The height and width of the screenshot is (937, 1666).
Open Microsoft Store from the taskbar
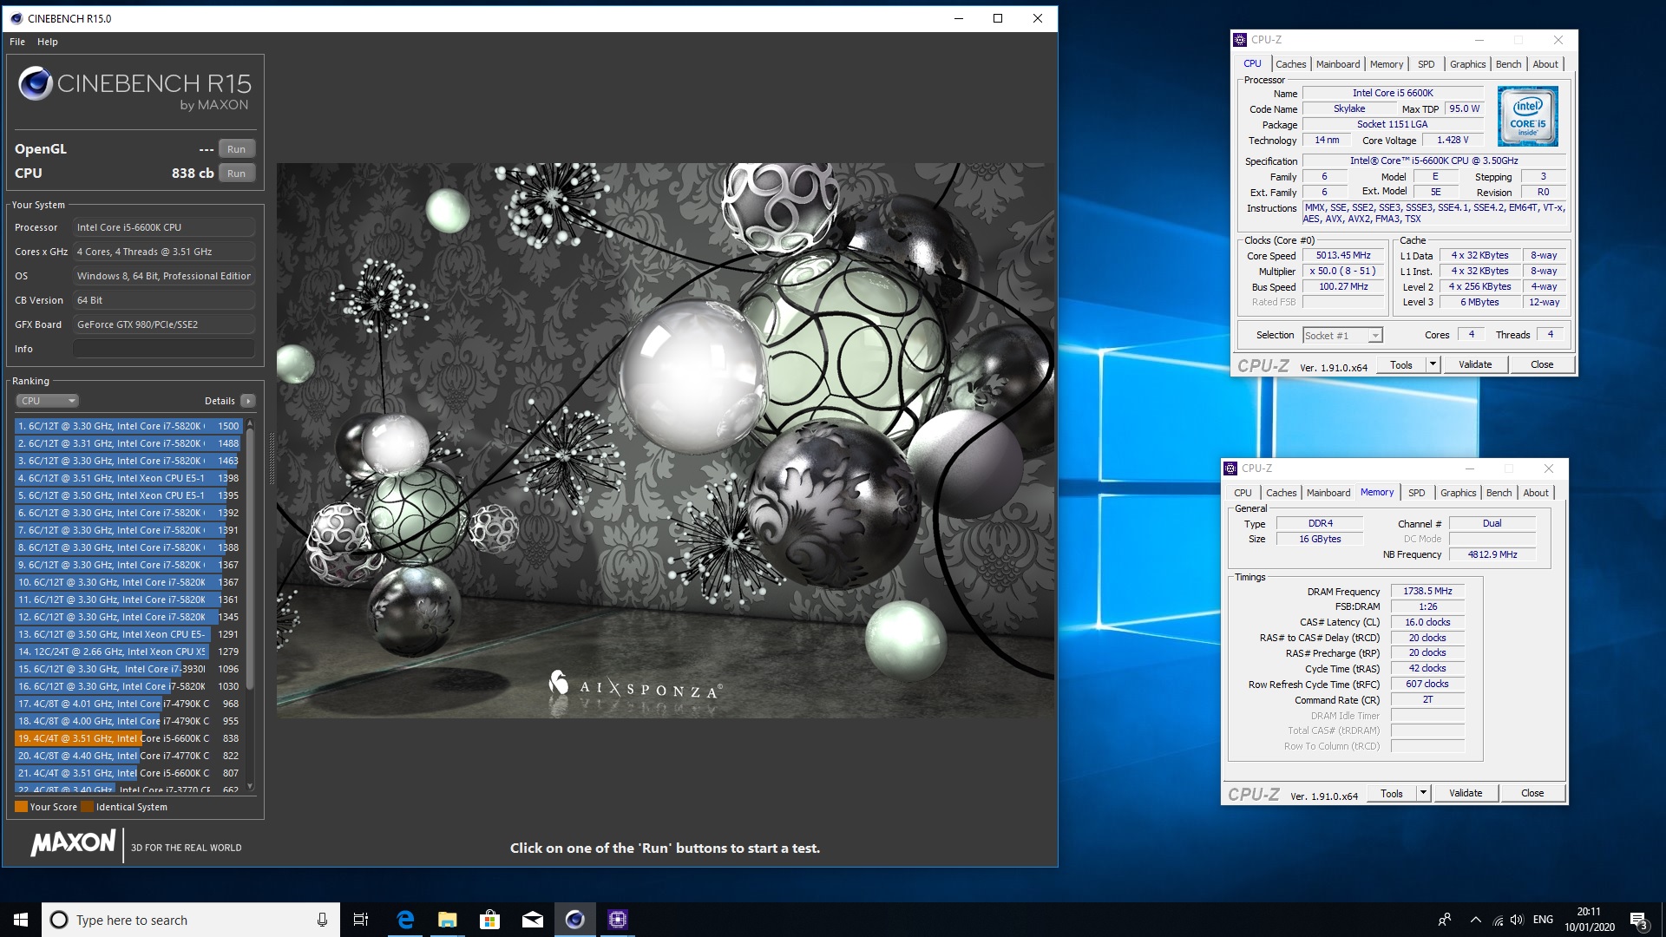[490, 920]
